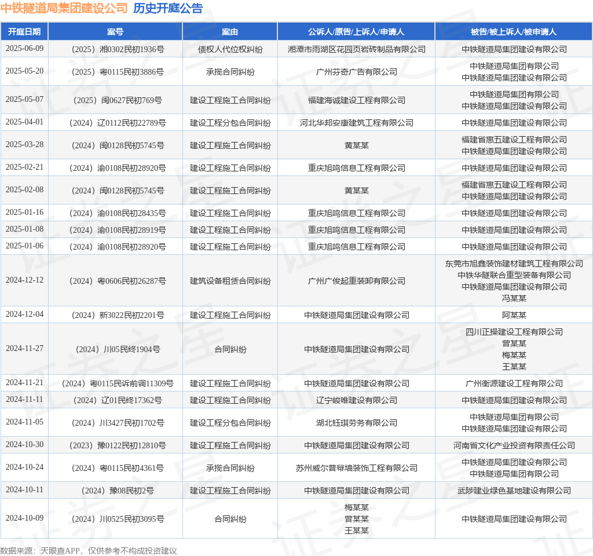Select the date 2024-11-27
This screenshot has width=593, height=556.
(x=24, y=348)
